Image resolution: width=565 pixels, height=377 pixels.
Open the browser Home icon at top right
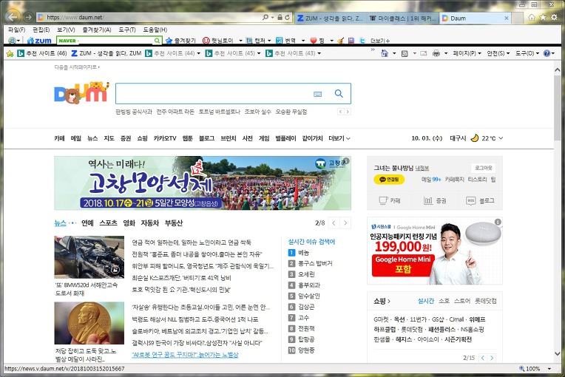pyautogui.click(x=532, y=17)
